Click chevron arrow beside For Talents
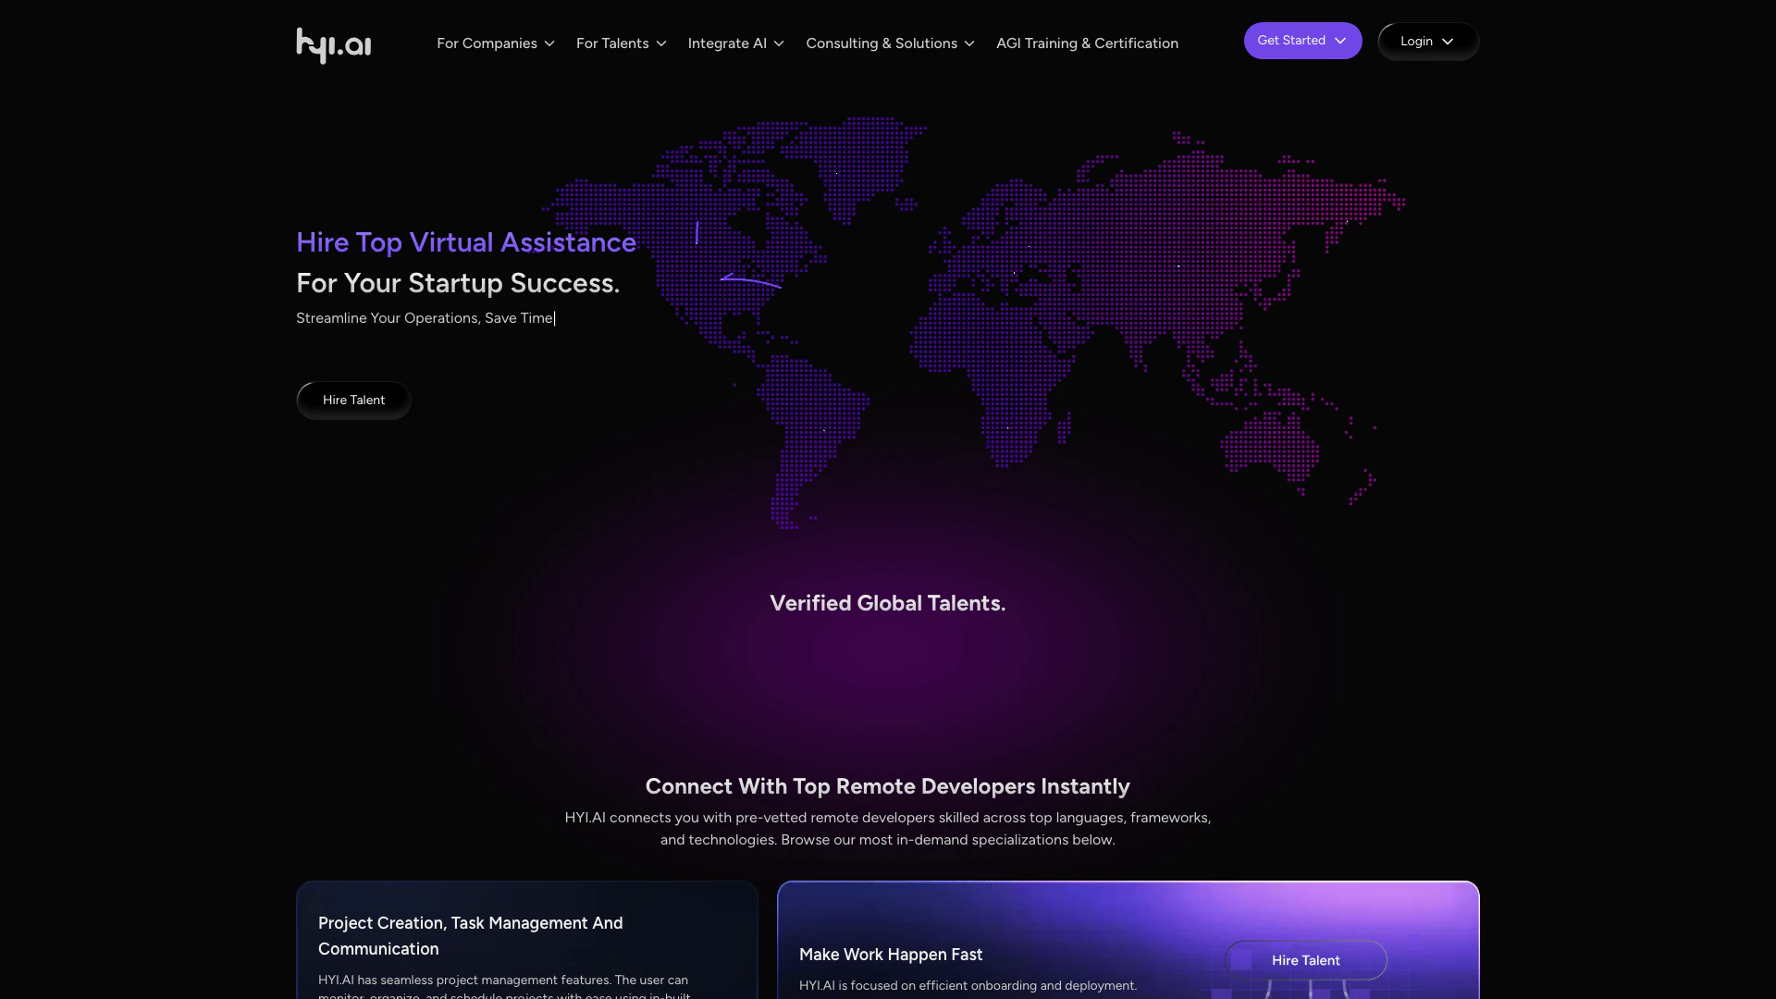The width and height of the screenshot is (1776, 999). click(x=661, y=43)
